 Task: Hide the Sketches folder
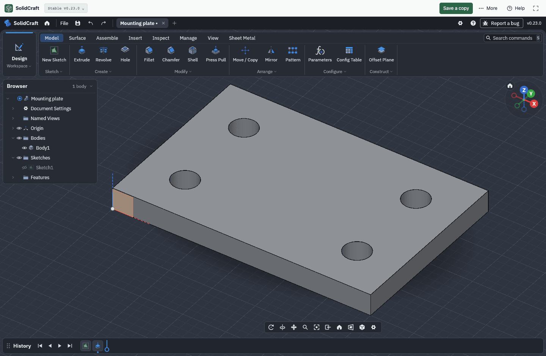point(19,158)
